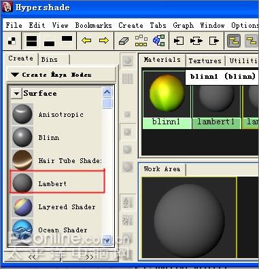Click the Blinn label in Surface list
The image size is (259, 269).
49,138
